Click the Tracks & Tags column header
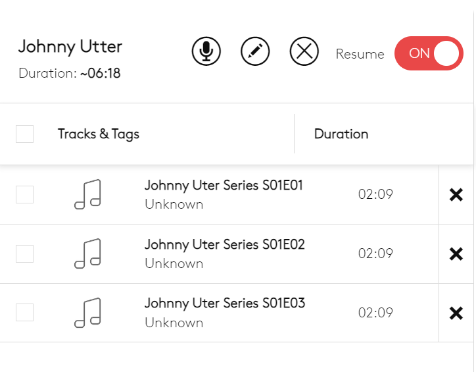 [99, 134]
